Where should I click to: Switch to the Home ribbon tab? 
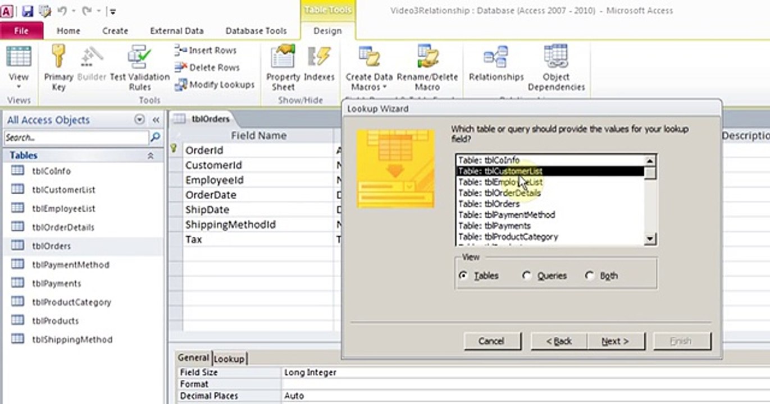(68, 31)
